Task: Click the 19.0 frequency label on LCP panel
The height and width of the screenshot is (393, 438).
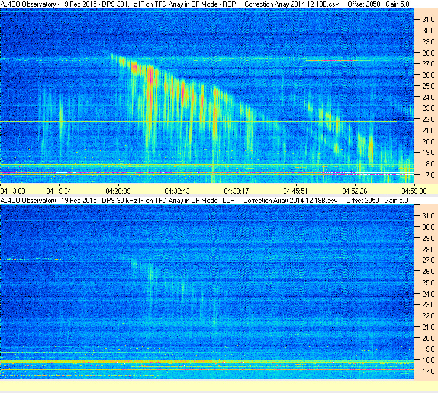Action: pos(429,349)
